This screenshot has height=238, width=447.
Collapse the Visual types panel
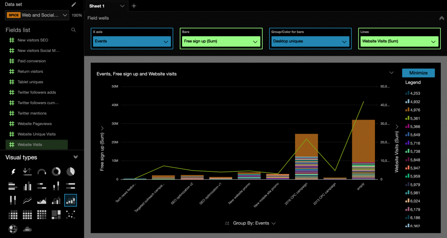(75, 157)
